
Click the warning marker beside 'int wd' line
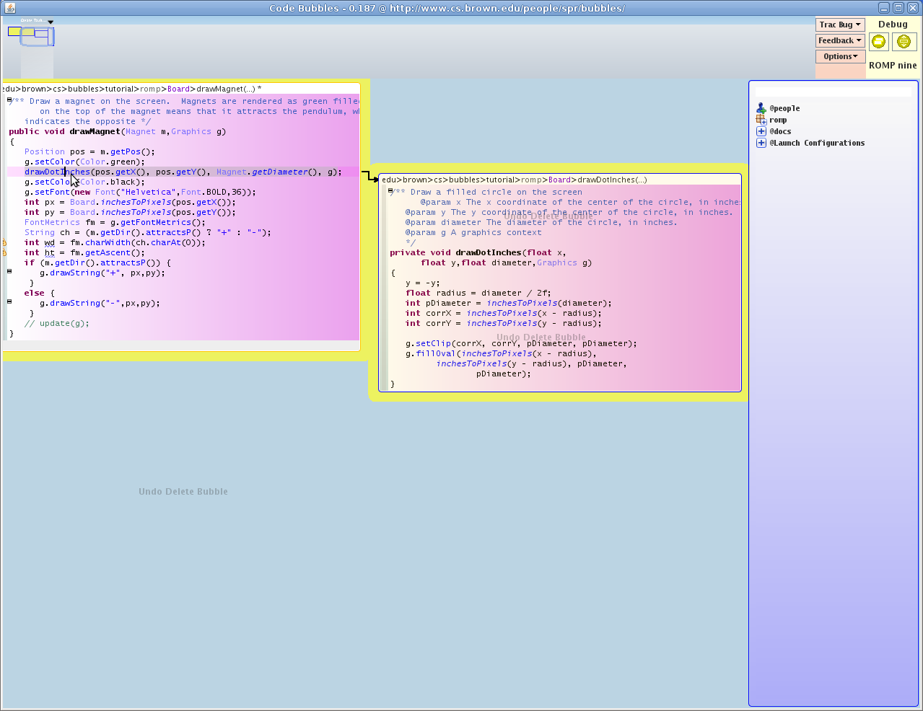4,243
